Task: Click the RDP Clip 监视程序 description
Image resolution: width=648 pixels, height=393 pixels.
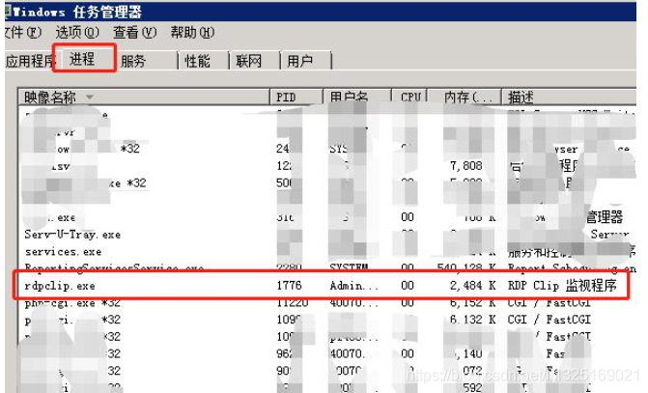Action: point(562,286)
